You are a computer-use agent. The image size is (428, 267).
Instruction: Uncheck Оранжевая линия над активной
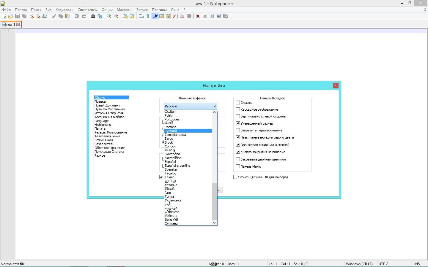click(x=238, y=144)
